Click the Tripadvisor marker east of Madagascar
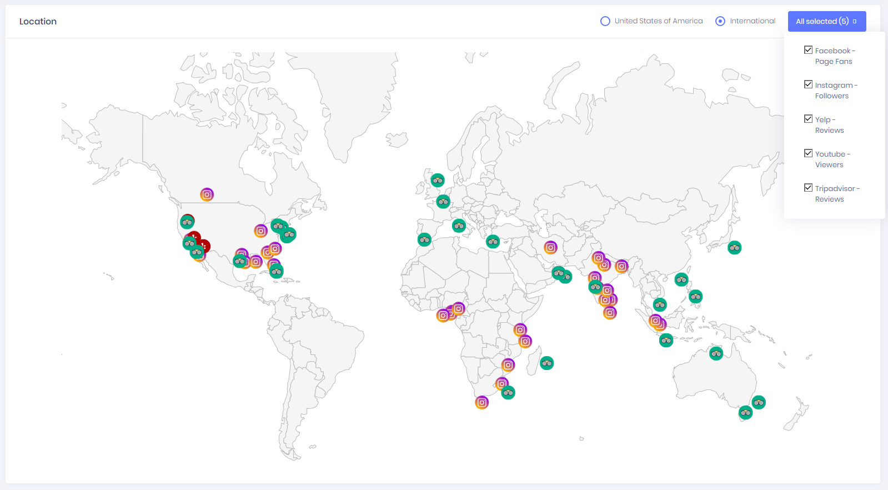Viewport: 888px width, 490px height. (547, 363)
